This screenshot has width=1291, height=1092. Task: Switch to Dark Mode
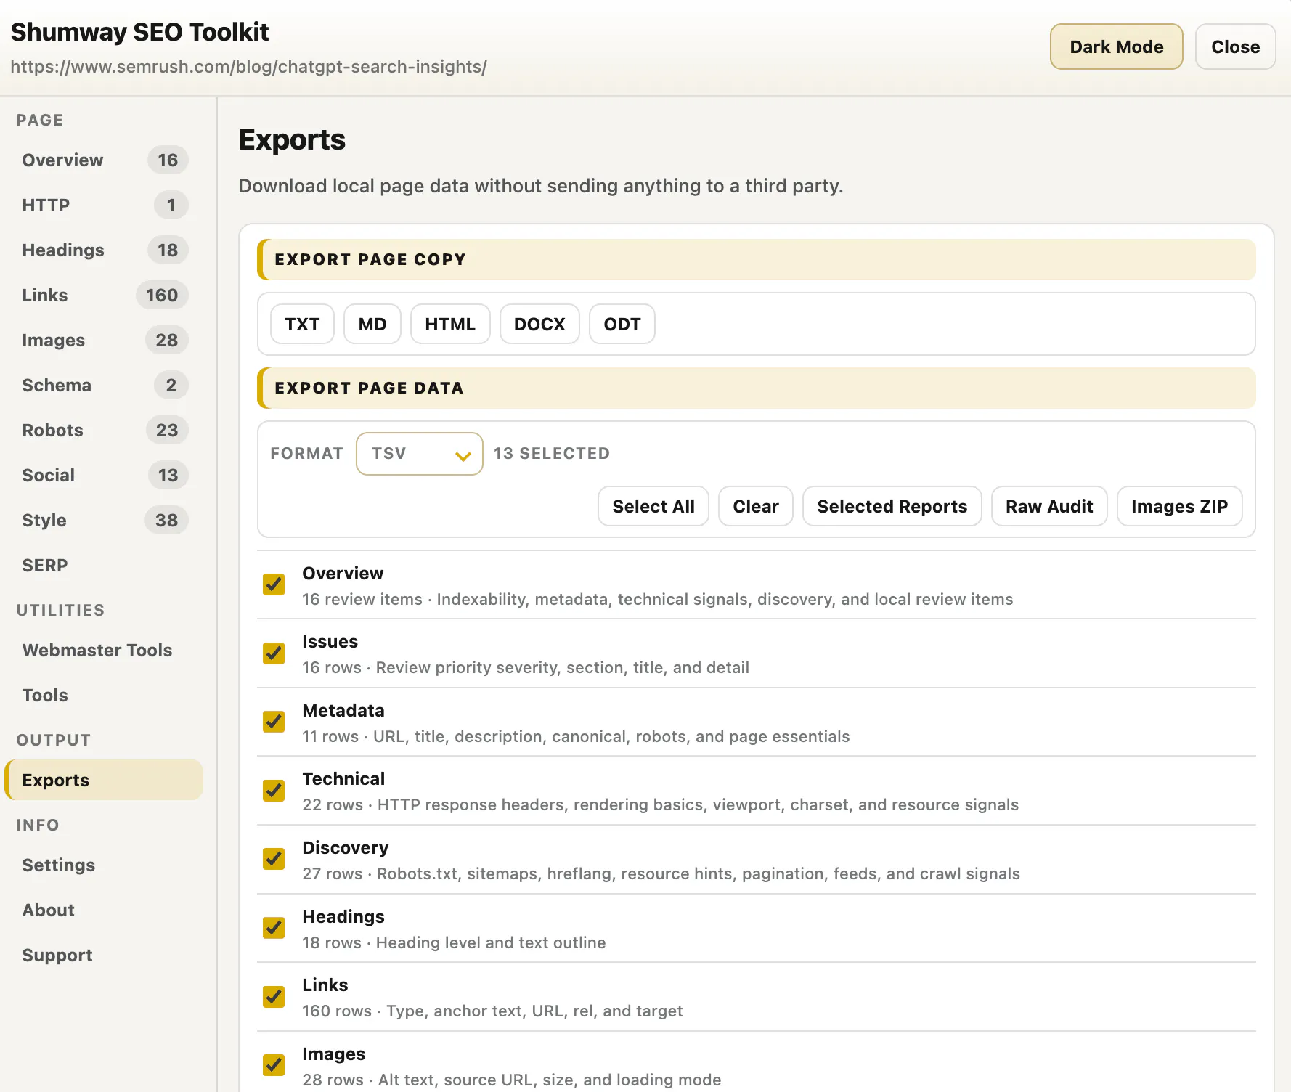click(1116, 46)
